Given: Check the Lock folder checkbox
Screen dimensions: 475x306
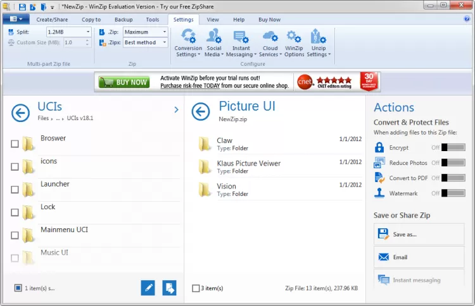Looking at the screenshot, I should point(15,212).
